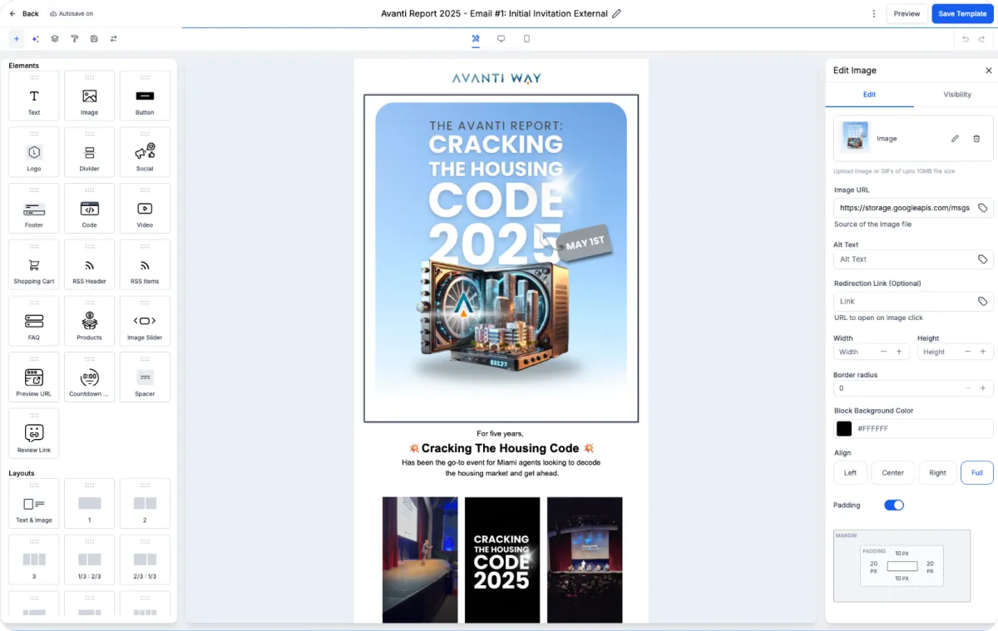
Task: Select the Logo element
Action: (34, 152)
